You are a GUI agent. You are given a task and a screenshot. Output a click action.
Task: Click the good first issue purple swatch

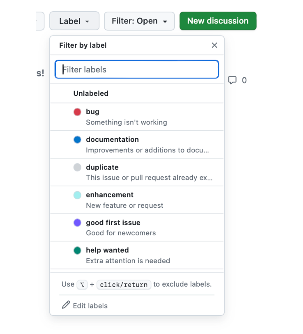coord(77,223)
